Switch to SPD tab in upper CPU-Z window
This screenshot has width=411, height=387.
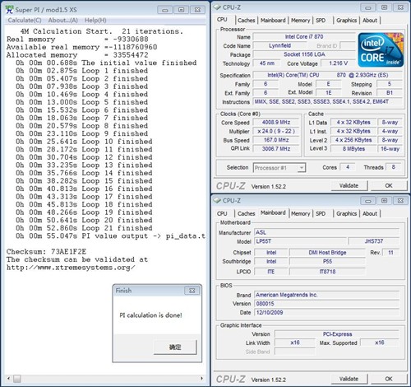[x=321, y=21]
